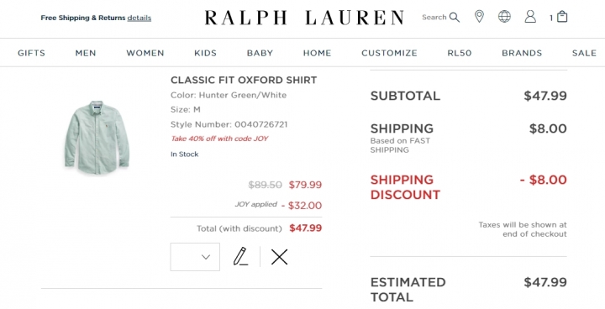Open the BRANDS menu
The width and height of the screenshot is (605, 309).
coord(522,53)
